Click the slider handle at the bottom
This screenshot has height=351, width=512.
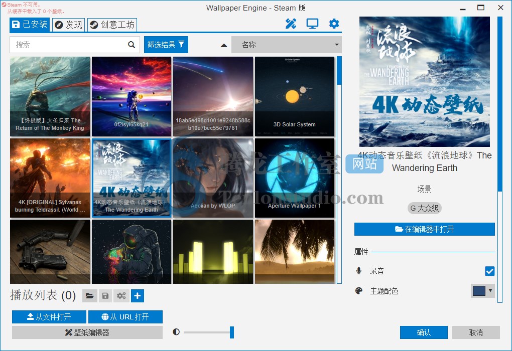coord(232,332)
